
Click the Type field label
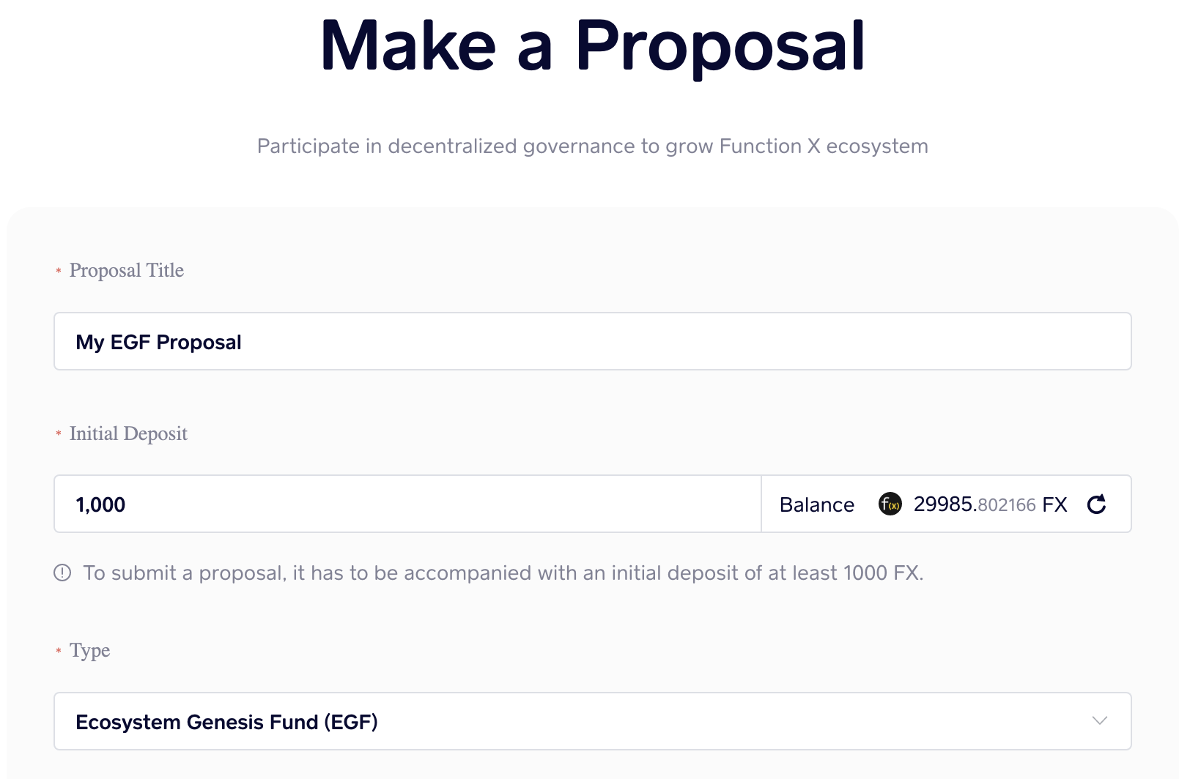tap(89, 651)
